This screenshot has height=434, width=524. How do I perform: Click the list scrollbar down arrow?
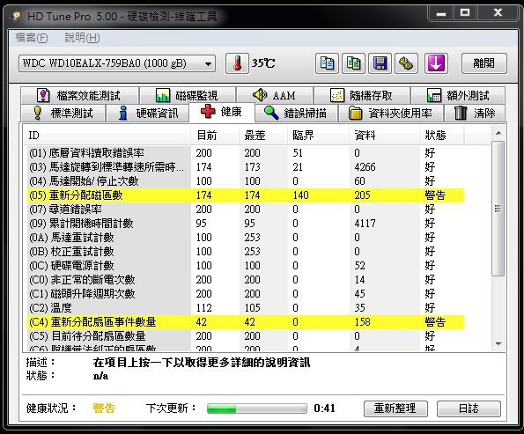tap(498, 344)
